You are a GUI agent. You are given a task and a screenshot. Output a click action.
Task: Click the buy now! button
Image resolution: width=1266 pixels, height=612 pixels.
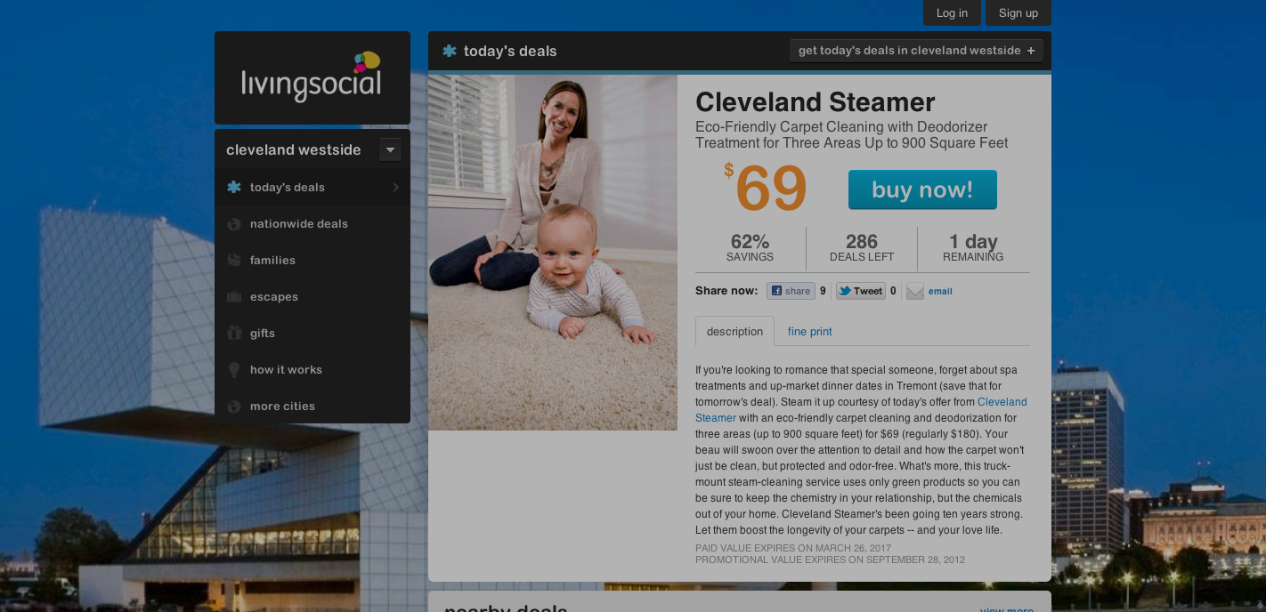922,189
